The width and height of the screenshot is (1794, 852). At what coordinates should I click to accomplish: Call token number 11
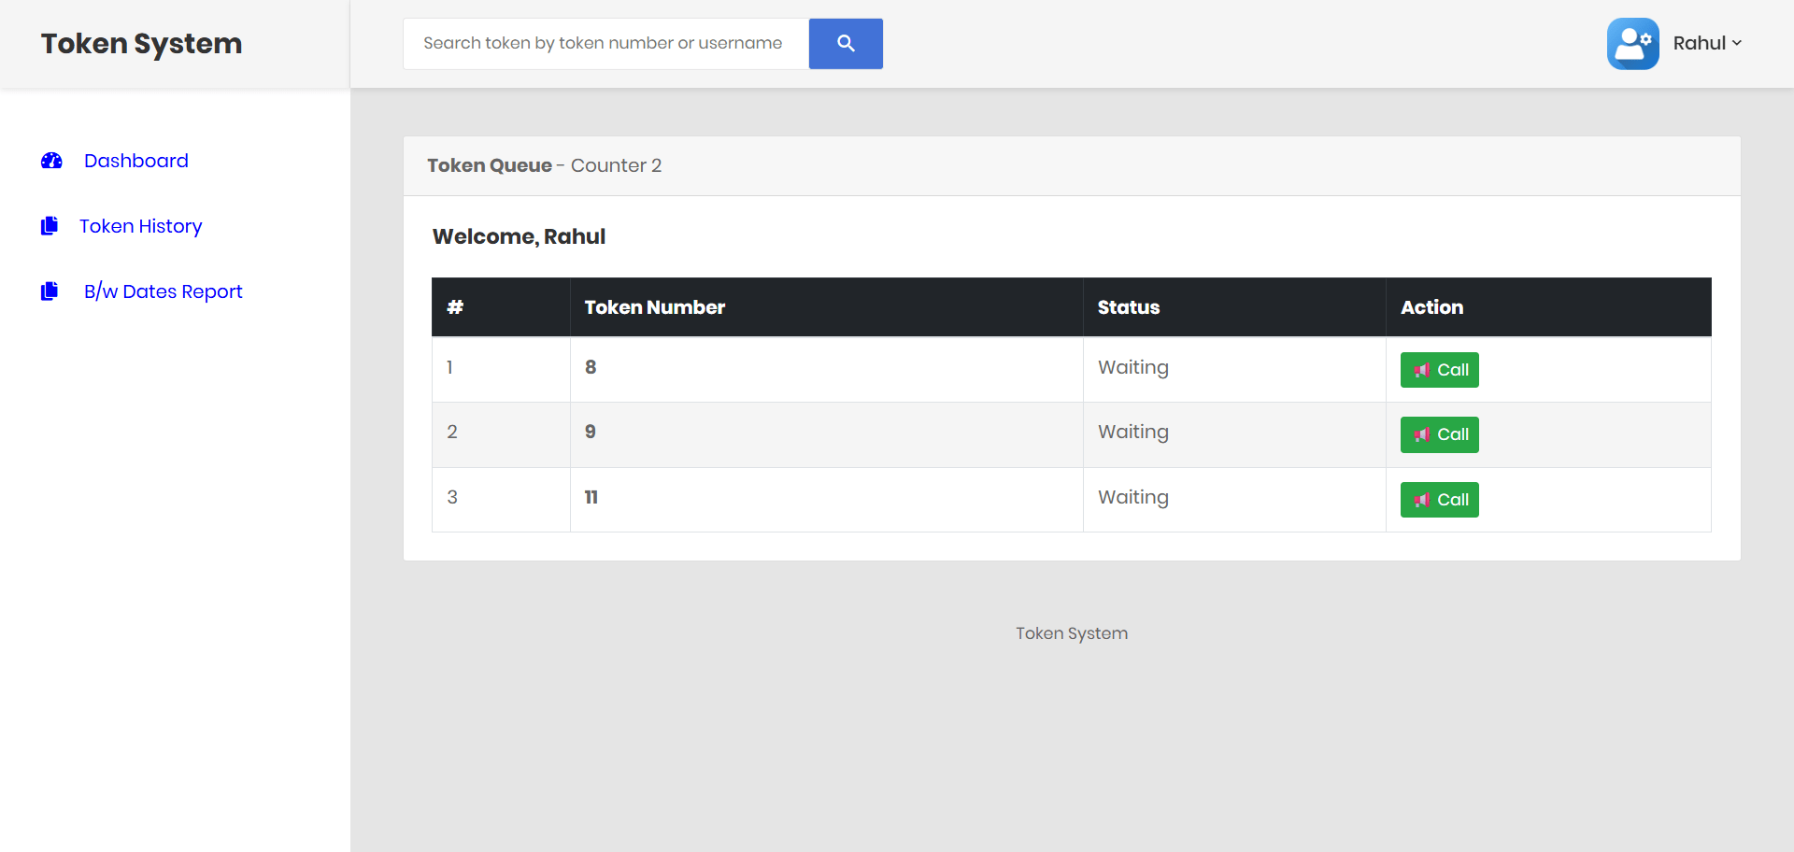[1439, 499]
